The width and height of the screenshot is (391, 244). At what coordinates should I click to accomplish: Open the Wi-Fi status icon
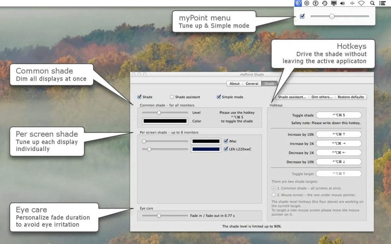click(x=361, y=3)
